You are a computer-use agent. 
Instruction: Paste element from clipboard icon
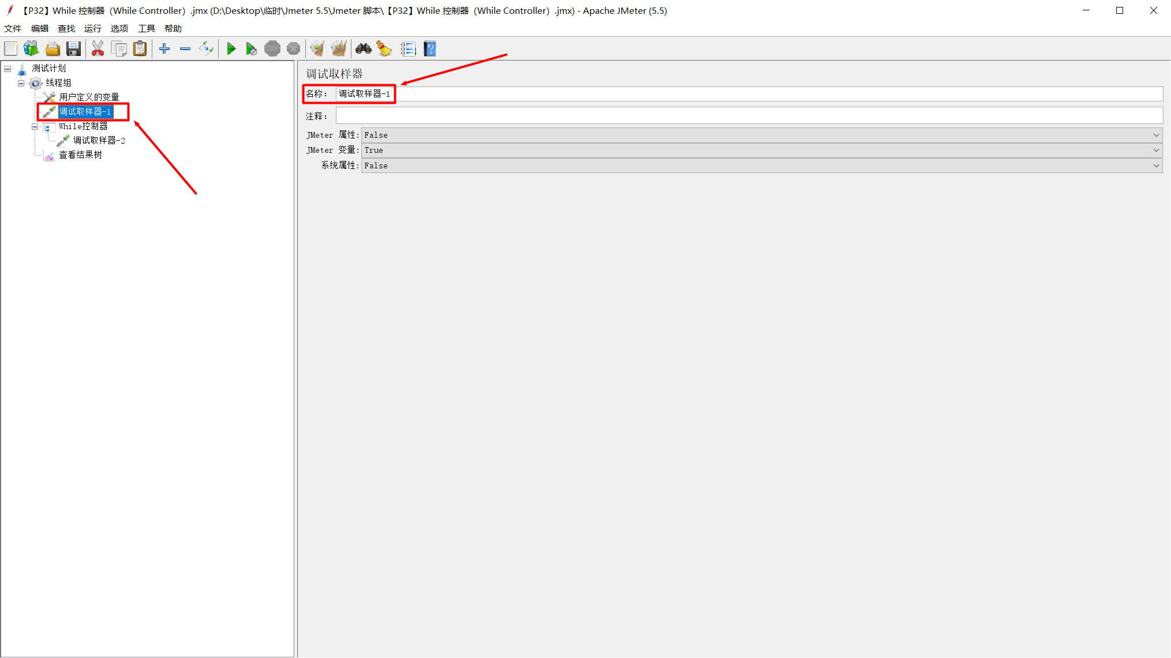[x=140, y=48]
